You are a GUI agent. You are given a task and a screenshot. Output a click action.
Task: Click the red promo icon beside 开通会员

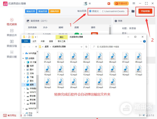click(x=109, y=4)
